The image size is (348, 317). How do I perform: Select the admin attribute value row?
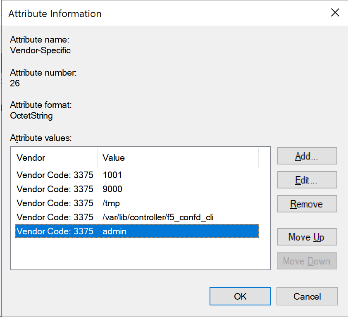pos(83,231)
